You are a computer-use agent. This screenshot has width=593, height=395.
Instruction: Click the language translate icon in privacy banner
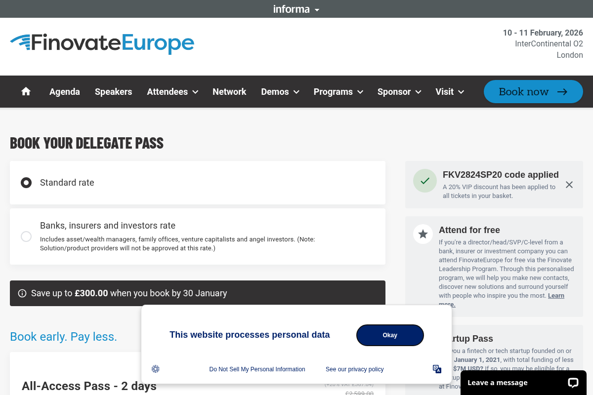(437, 369)
